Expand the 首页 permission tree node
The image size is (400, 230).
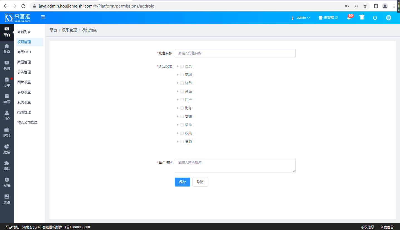tap(178, 66)
